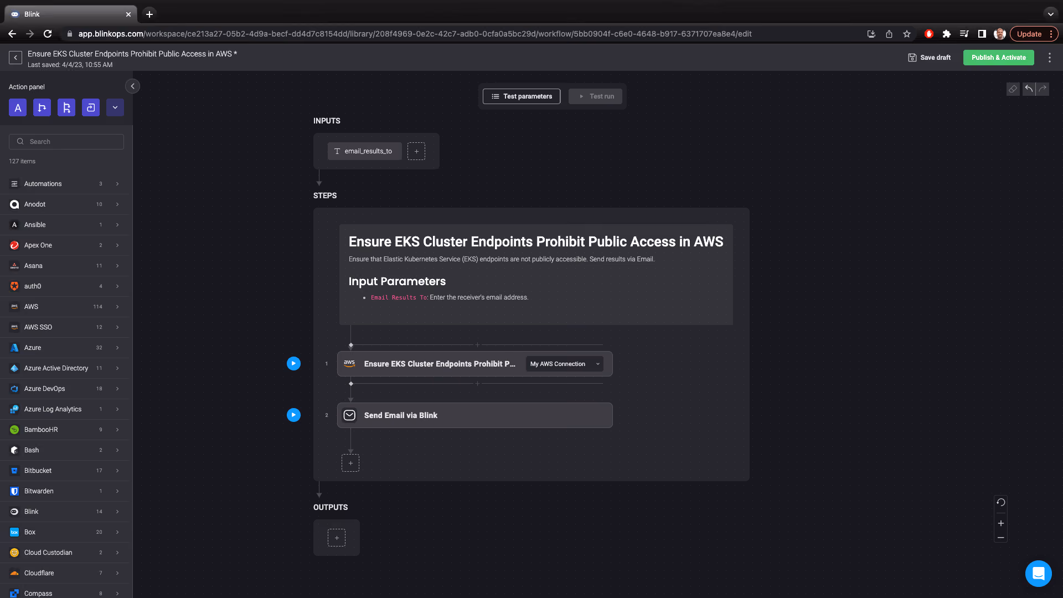The image size is (1063, 598).
Task: Zoom out on the canvas
Action: point(1001,538)
